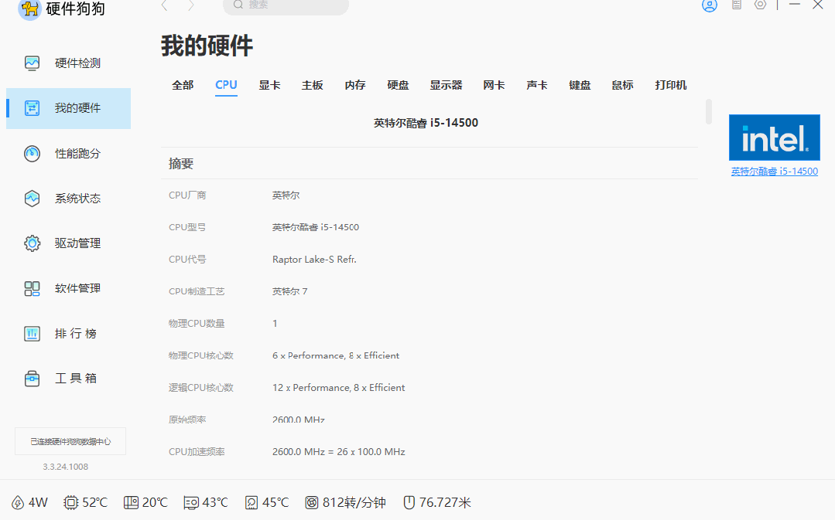Open the 软件管理 software manager
Image resolution: width=835 pixels, height=520 pixels.
tap(69, 288)
